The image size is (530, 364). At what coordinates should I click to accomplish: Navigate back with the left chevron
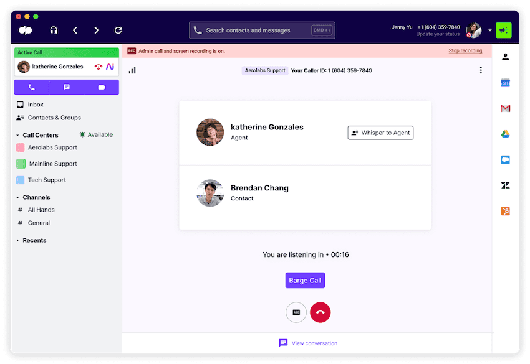pos(75,30)
